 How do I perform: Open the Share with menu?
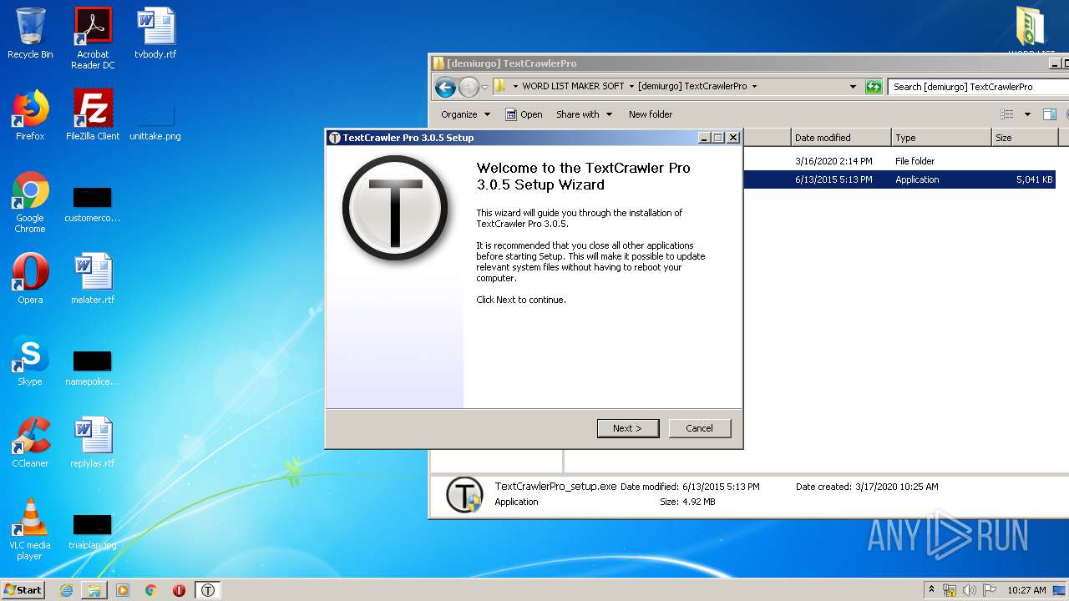[584, 114]
